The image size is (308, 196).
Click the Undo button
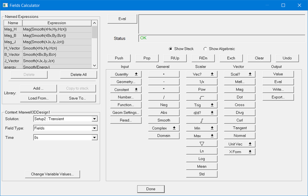point(287,58)
